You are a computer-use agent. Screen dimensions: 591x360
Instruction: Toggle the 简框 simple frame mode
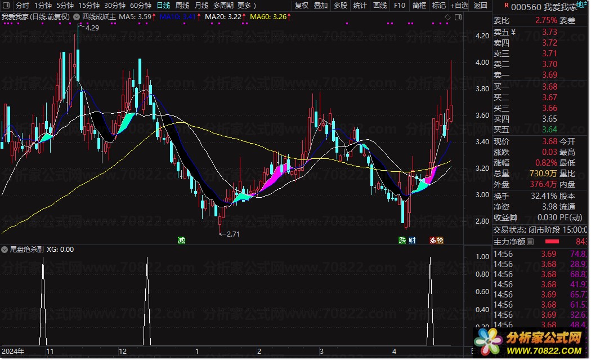[419, 5]
